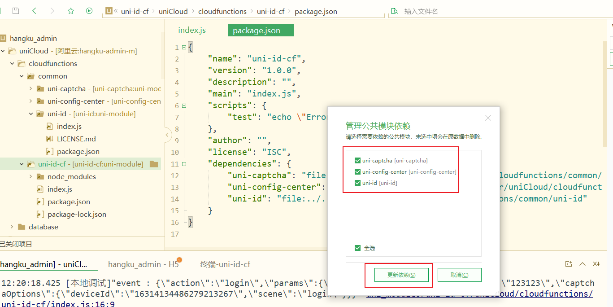Close the console panel with X icon
Screen dimensions: 613x307
(x=596, y=264)
